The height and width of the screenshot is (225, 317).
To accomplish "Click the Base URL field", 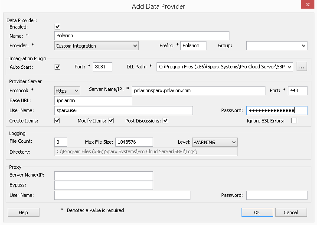I will (93, 100).
